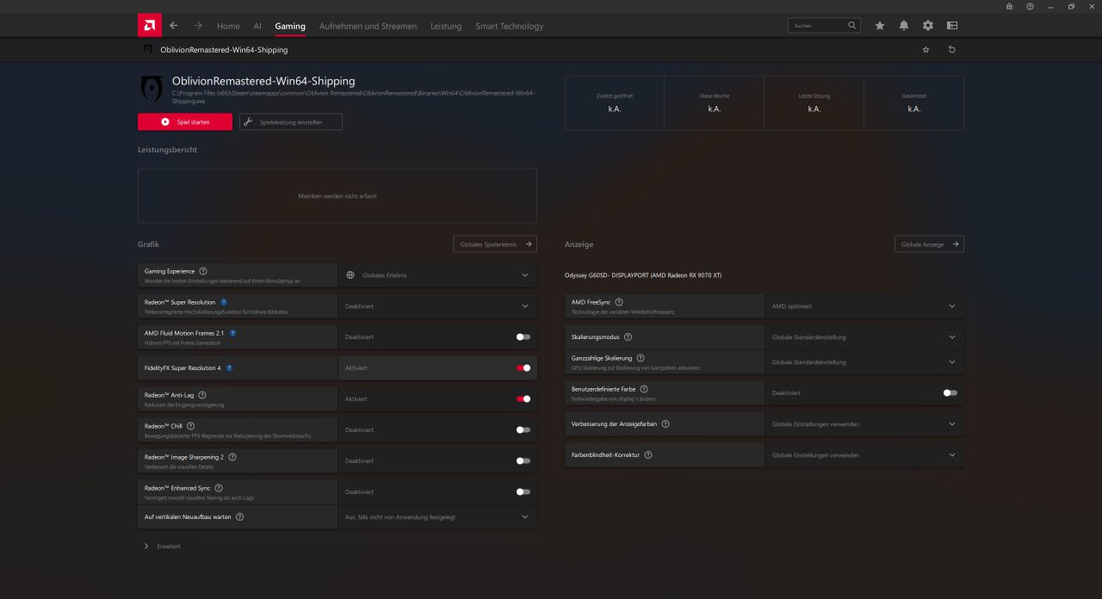This screenshot has height=599, width=1102.
Task: Open help icon in title bar
Action: 1030,6
